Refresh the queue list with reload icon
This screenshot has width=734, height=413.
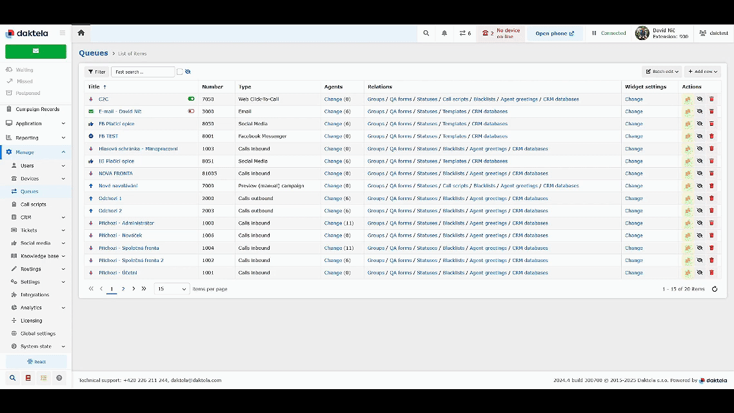click(714, 289)
